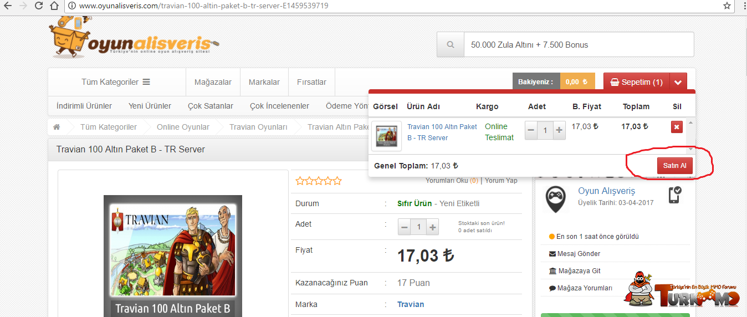
Task: Click the Genel Toplam total text
Action: [x=416, y=166]
